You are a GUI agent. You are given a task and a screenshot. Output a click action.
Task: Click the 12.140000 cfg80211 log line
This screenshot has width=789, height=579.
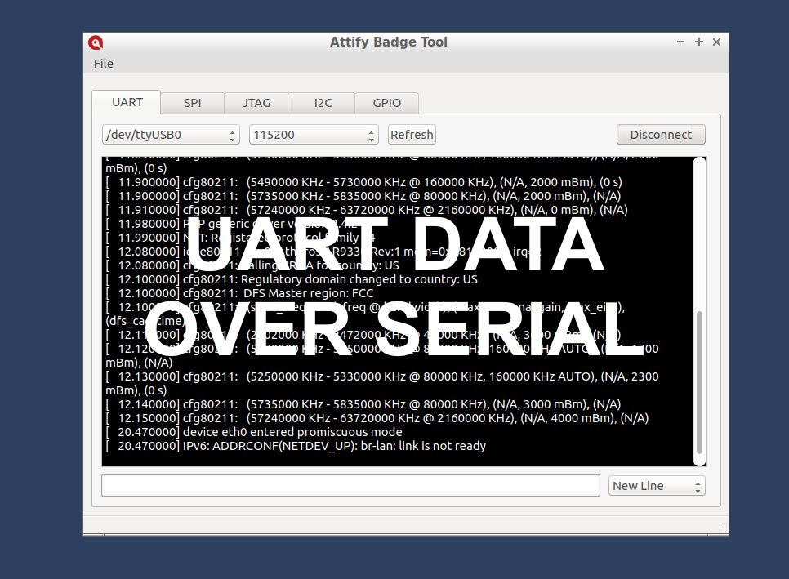[363, 404]
